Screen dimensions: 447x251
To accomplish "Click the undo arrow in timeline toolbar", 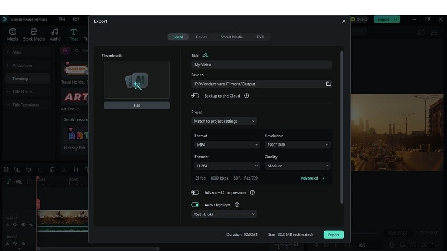I will [28, 170].
